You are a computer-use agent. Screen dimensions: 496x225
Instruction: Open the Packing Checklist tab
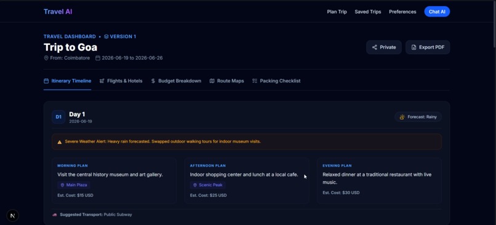276,81
